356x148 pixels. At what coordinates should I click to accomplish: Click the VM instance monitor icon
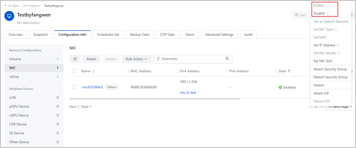[9, 16]
